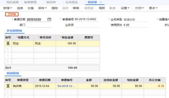Expand the 保存 dropdown menu
Image resolution: width=169 pixels, height=98 pixels.
[42, 8]
